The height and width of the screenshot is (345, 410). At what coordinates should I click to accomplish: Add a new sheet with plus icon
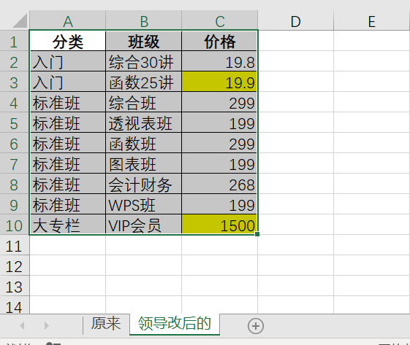(x=256, y=326)
